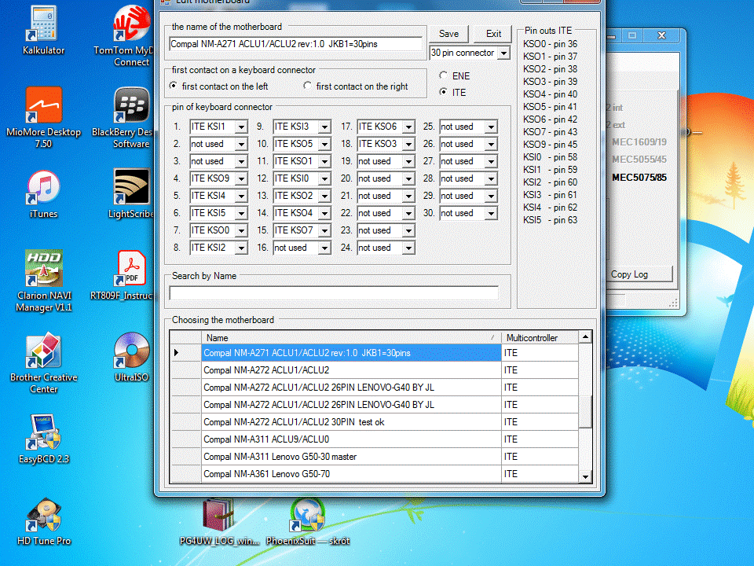Choose the ENE controller radio button

443,75
